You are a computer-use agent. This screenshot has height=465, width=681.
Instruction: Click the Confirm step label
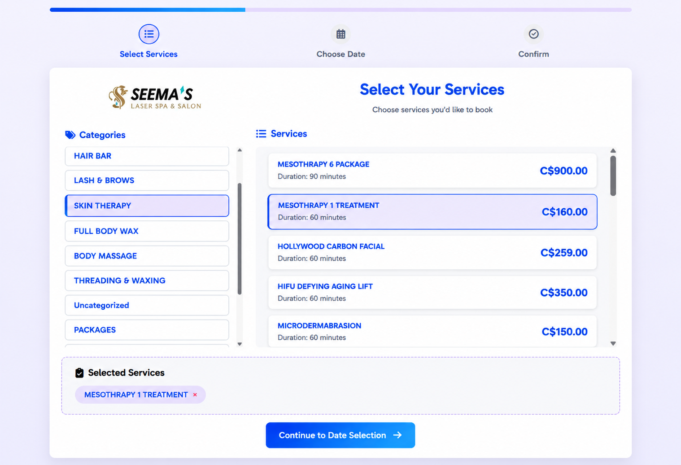533,54
